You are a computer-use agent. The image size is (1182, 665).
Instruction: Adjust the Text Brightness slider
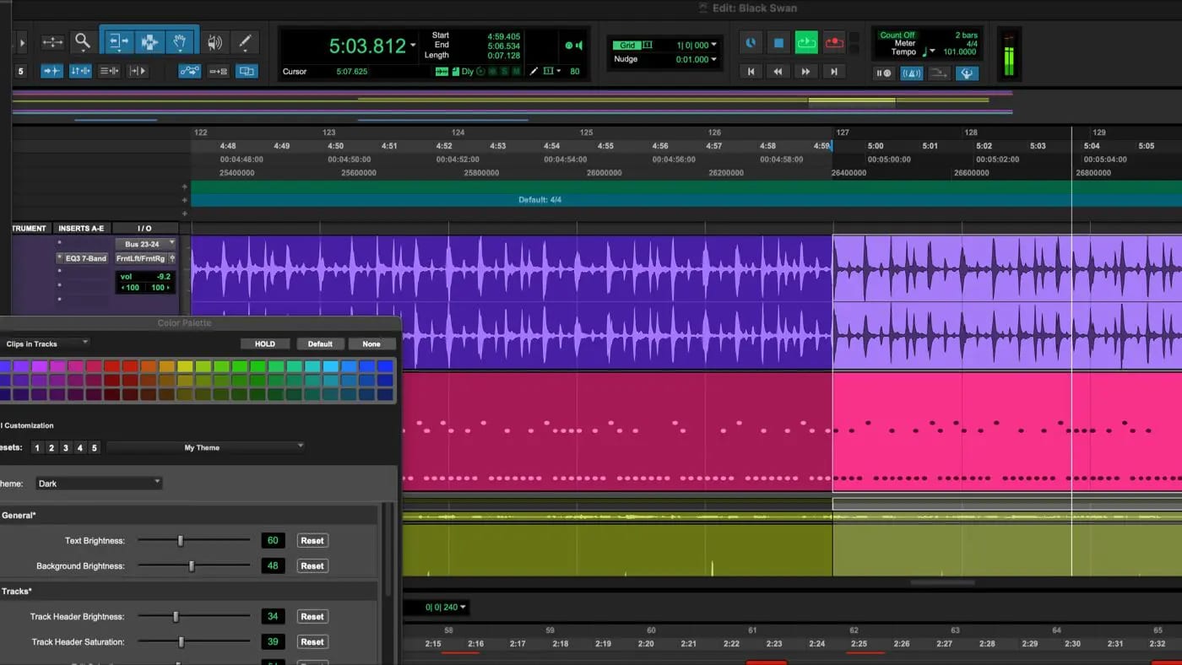181,540
